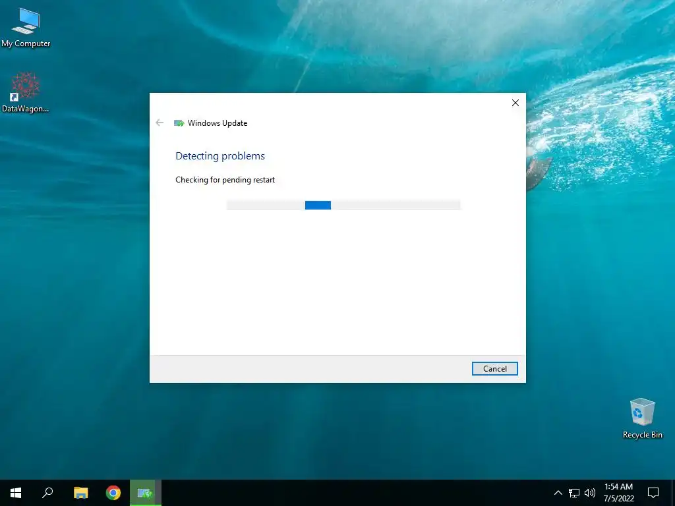Click the Windows Update troubleshooter title icon

tap(179, 123)
